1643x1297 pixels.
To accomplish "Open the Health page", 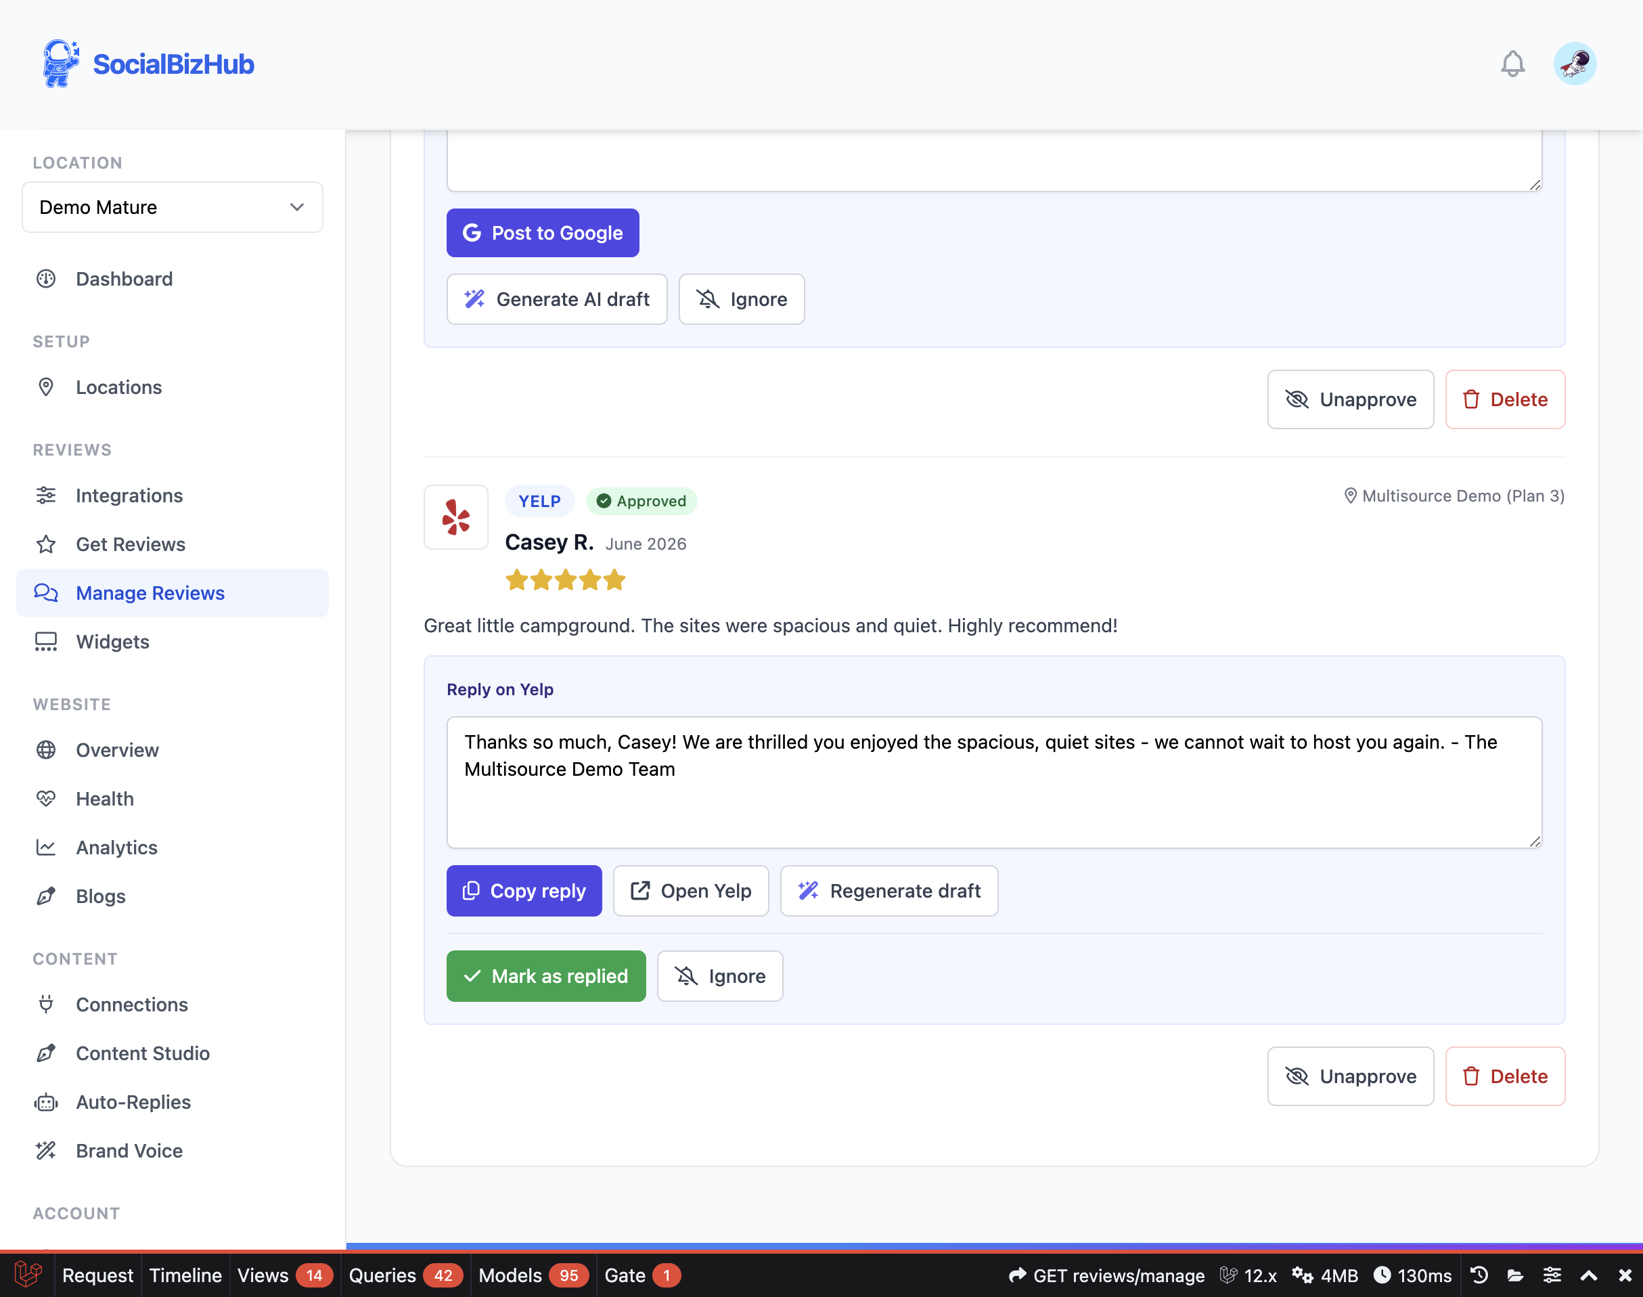I will coord(173,799).
